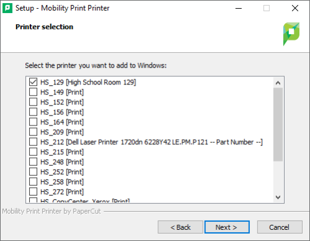Tick the HS_215 [Print] printer
The height and width of the screenshot is (241, 310).
tap(33, 152)
